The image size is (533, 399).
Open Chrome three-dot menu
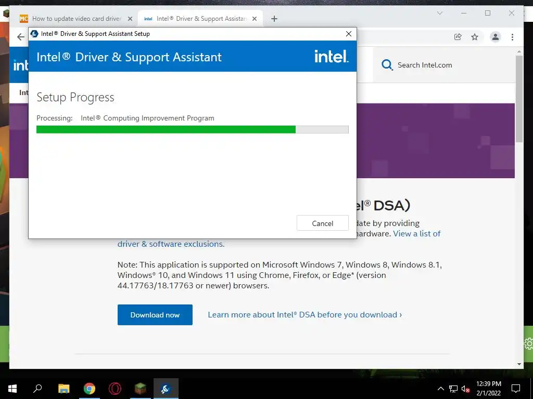click(512, 37)
